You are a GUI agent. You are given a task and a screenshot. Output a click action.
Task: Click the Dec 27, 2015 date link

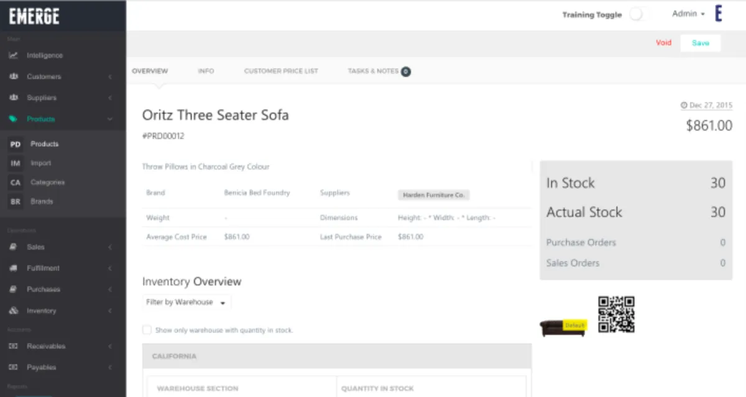click(x=711, y=106)
